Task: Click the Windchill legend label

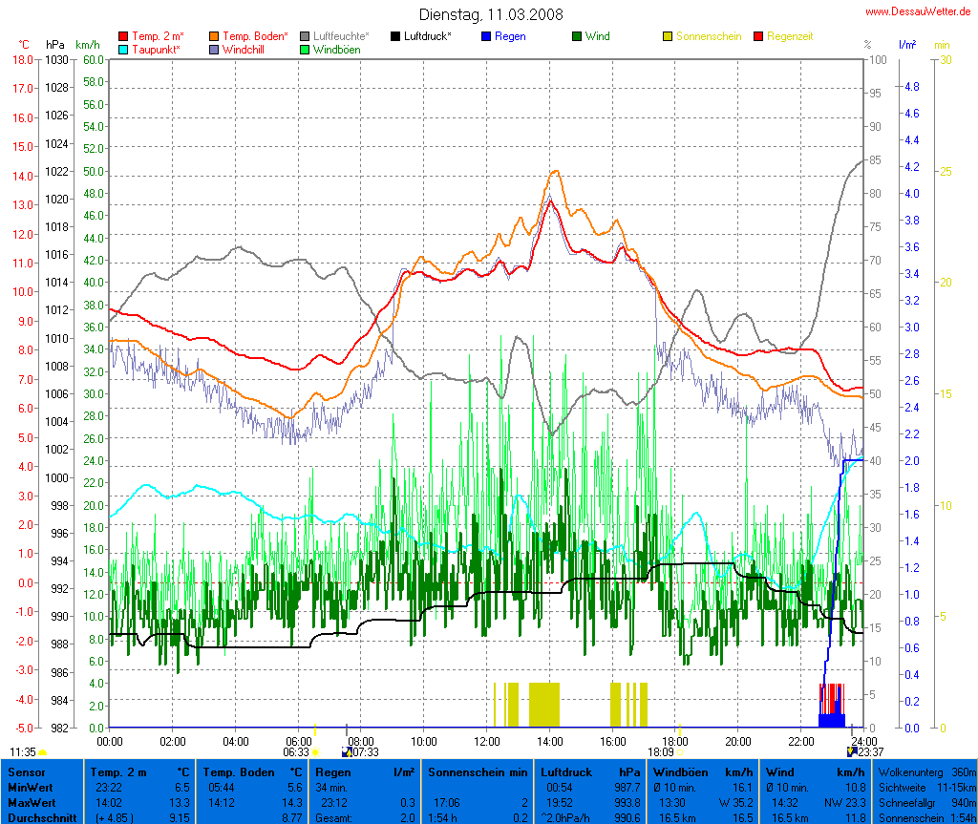Action: pos(244,49)
